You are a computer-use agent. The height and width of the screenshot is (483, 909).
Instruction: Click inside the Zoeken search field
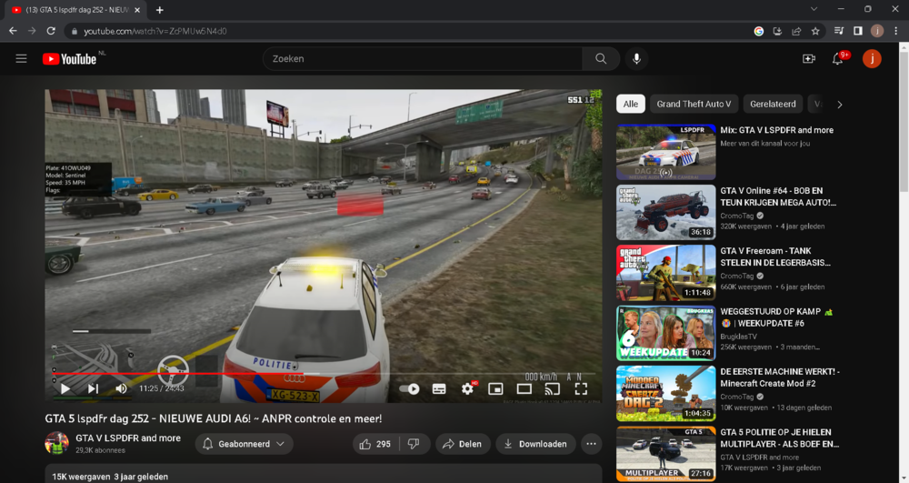pos(423,58)
